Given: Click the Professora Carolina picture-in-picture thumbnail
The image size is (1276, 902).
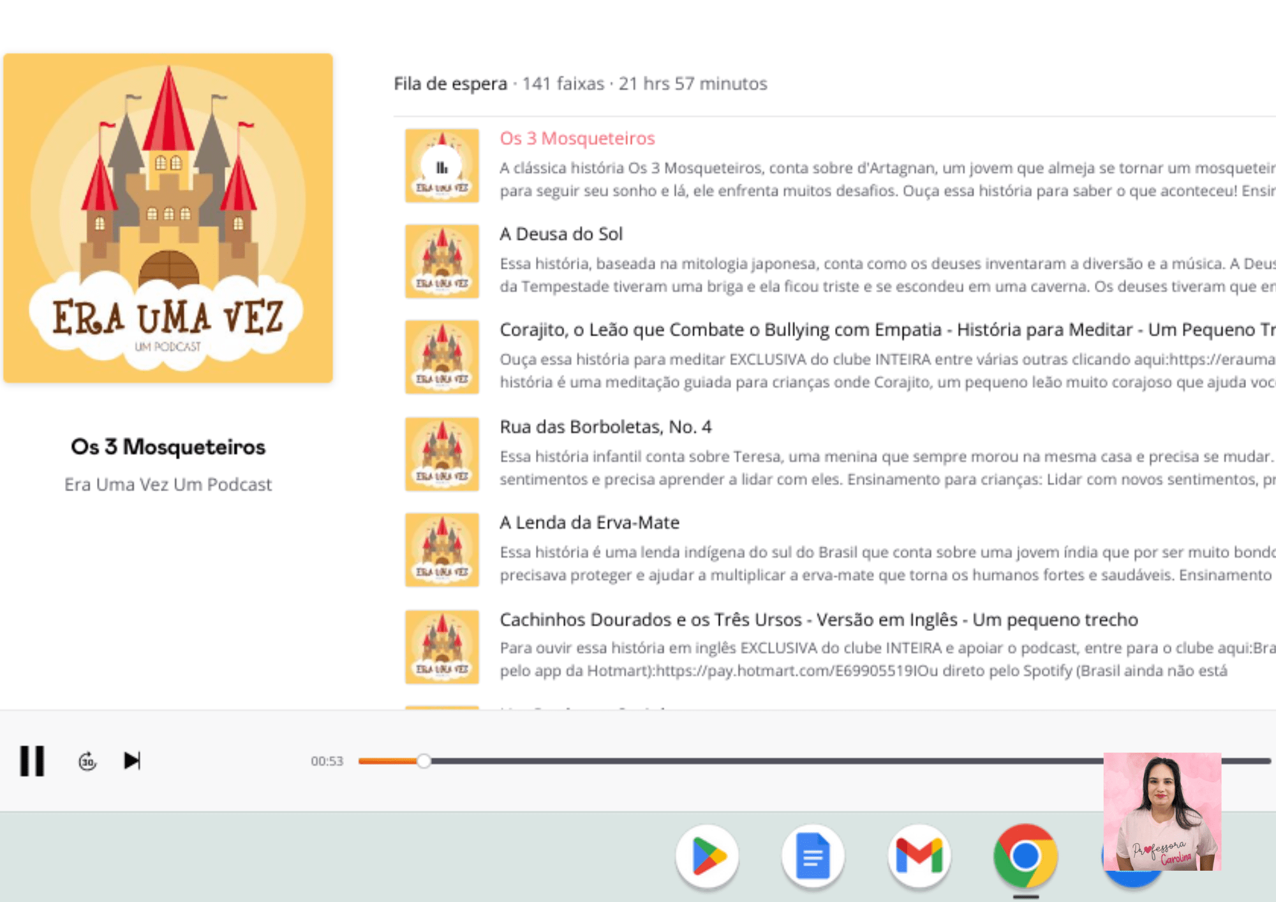Looking at the screenshot, I should [1162, 811].
